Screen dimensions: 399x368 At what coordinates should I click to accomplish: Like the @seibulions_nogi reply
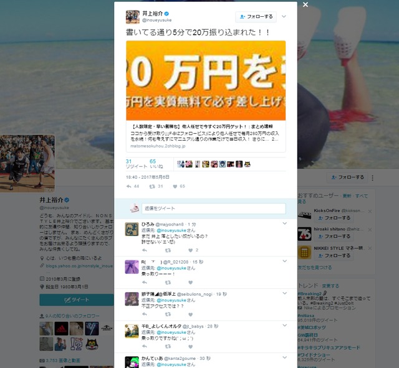pos(190,314)
